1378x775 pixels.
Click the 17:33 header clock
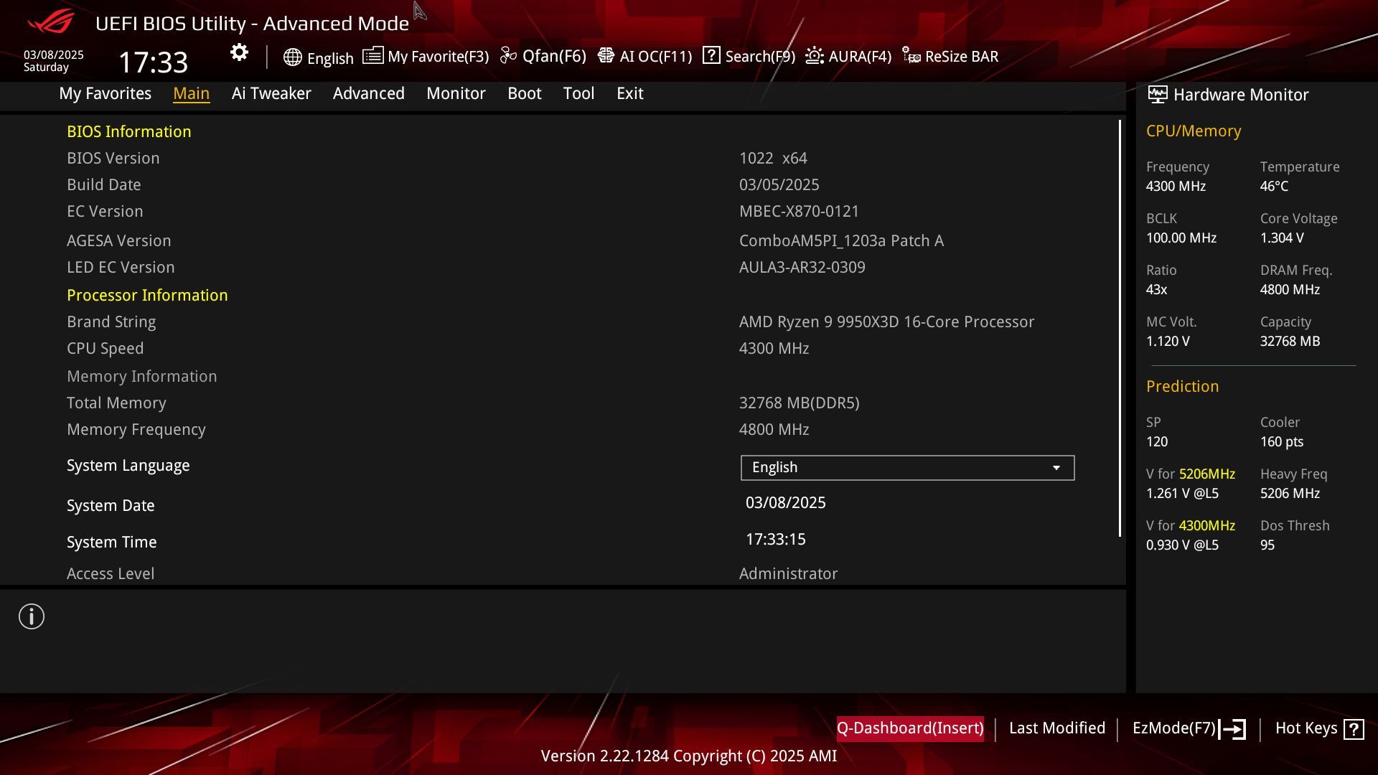(153, 62)
